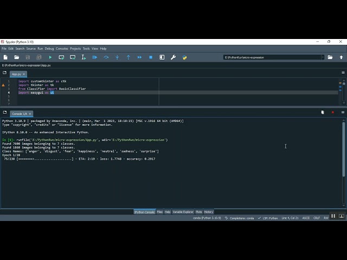Start debugging with Debug file icon

click(95, 57)
